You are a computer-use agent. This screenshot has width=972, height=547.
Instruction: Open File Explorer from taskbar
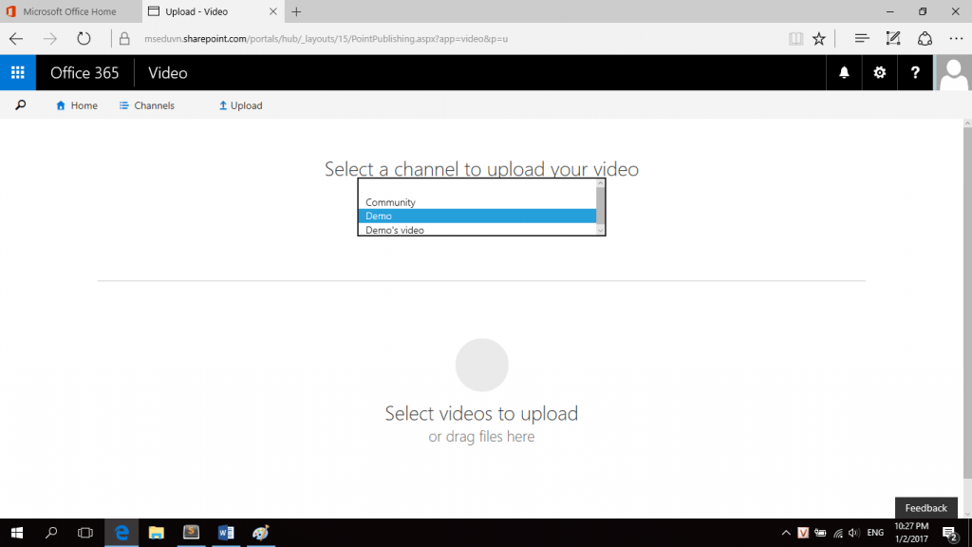coord(157,533)
